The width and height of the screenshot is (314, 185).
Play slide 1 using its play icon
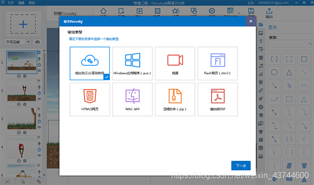click(19, 76)
